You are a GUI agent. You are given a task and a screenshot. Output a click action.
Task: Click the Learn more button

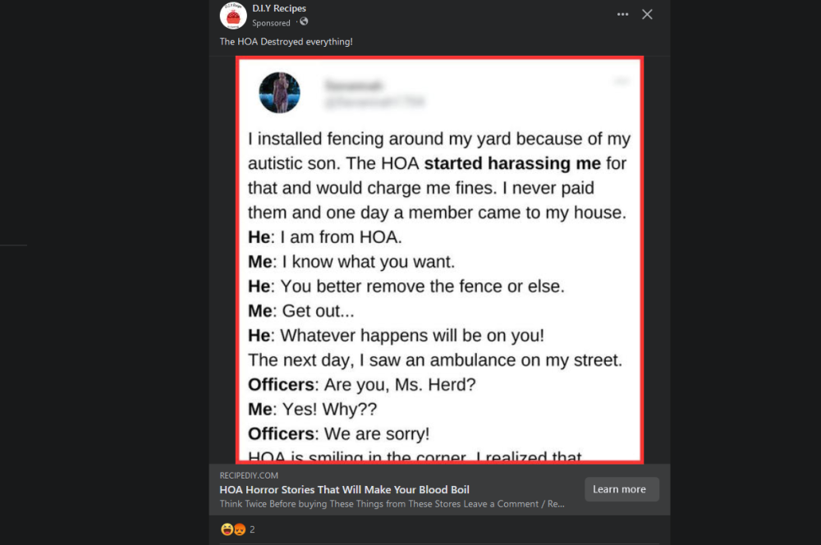click(x=621, y=489)
